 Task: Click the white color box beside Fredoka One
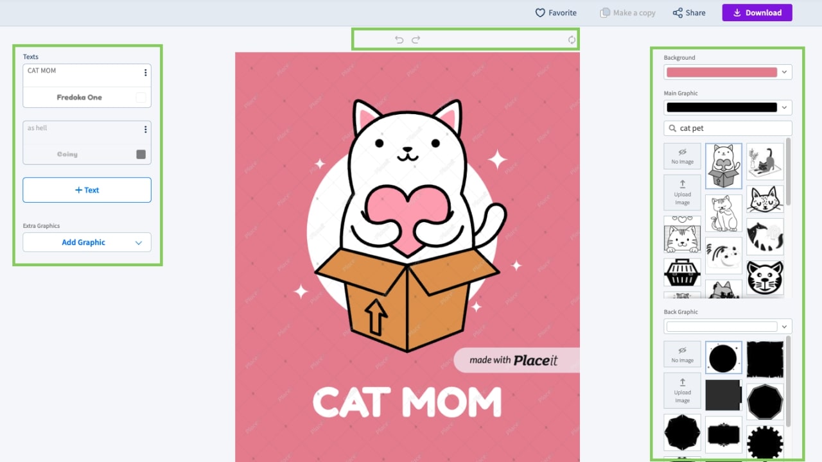click(x=141, y=98)
